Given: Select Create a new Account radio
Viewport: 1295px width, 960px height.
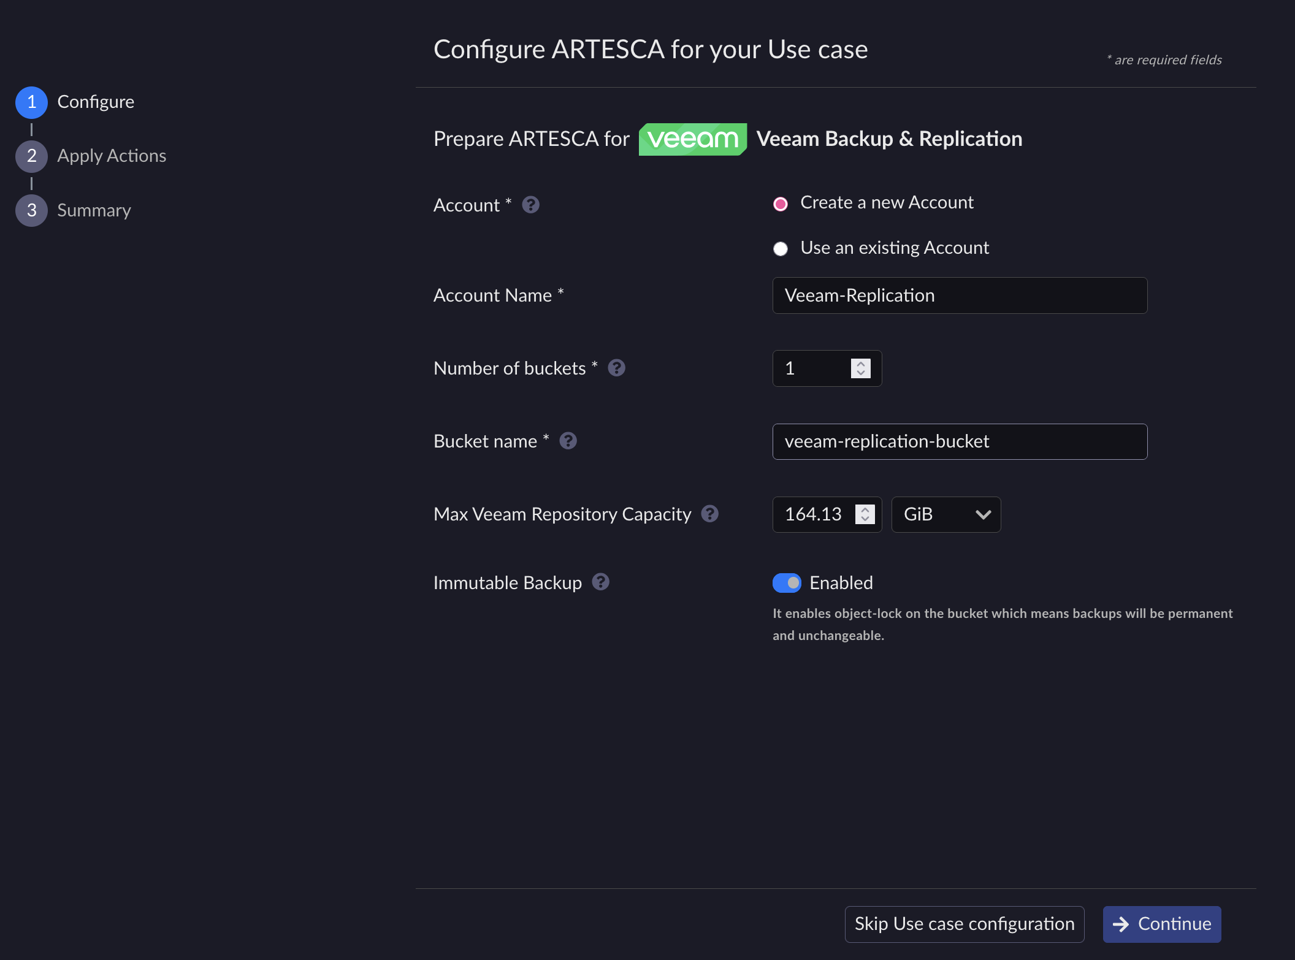Looking at the screenshot, I should point(780,204).
